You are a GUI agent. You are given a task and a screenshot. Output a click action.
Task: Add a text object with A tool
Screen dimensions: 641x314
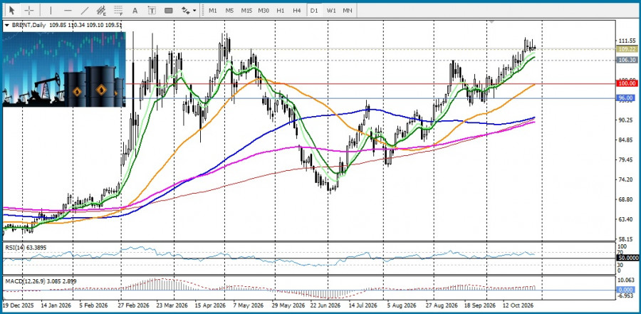(x=135, y=10)
